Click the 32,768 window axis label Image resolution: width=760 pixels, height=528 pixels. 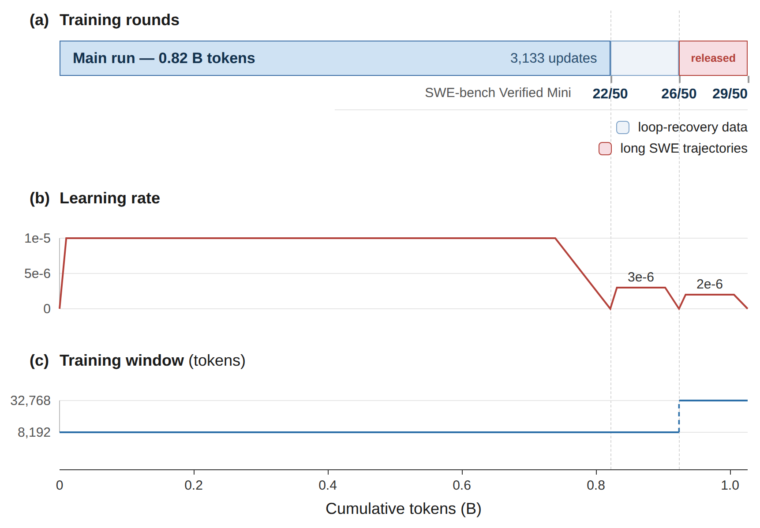30,401
